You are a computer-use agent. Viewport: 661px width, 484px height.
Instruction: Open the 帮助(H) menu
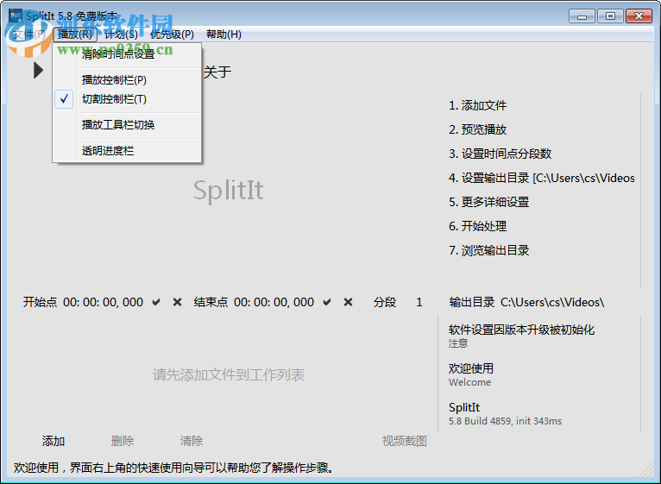pos(223,35)
